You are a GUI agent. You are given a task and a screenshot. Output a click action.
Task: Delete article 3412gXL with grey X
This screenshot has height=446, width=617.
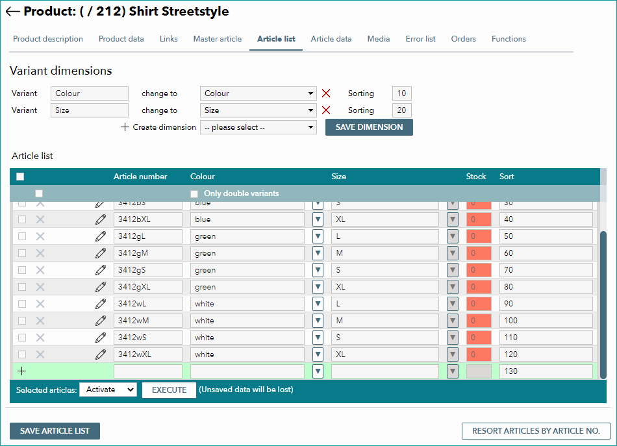coord(40,287)
